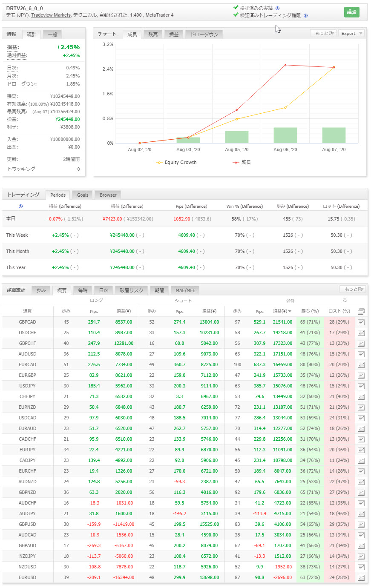This screenshot has width=371, height=588.
Task: Open chart icon for GBPCAD row
Action: coord(361,322)
